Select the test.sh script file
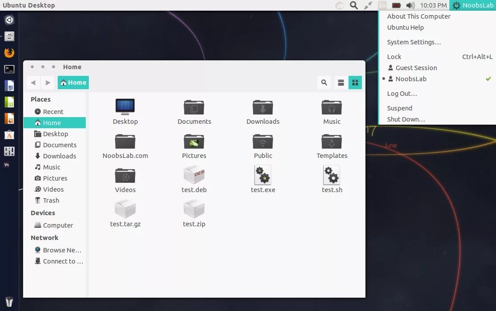The height and width of the screenshot is (311, 496). point(332,175)
